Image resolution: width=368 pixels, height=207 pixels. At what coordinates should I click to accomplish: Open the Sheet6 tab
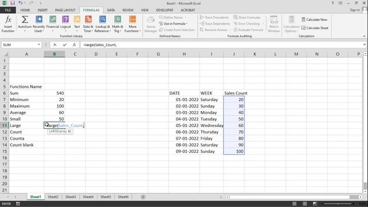[123, 197]
